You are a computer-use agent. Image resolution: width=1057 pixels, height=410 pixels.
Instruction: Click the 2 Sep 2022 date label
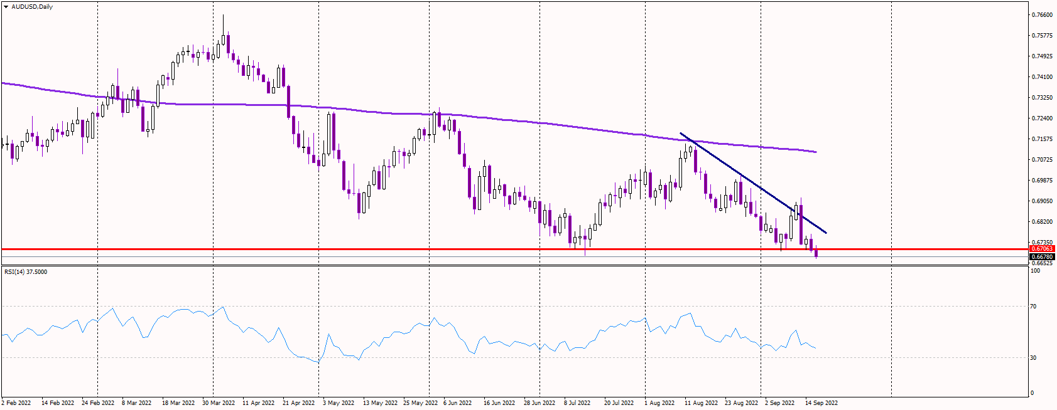click(779, 403)
